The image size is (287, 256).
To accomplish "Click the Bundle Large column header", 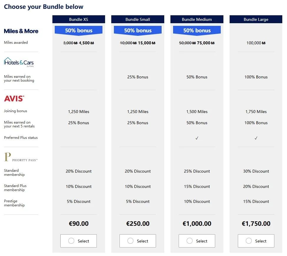I will point(256,19).
